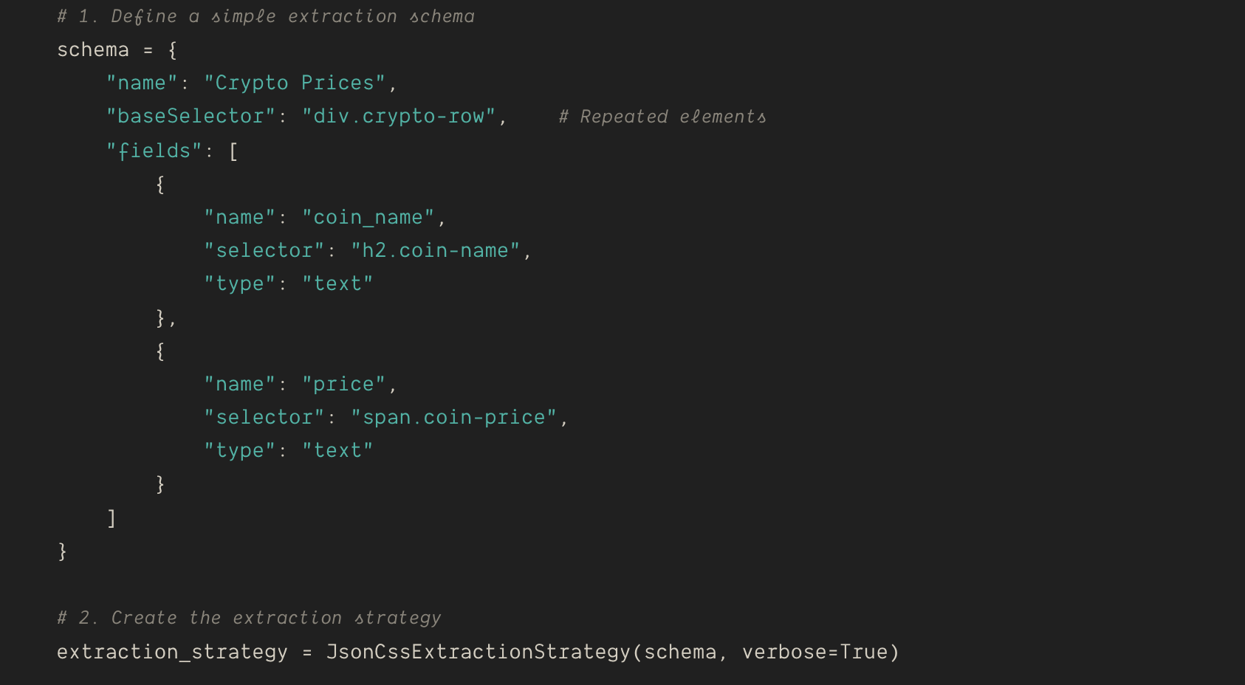1245x685 pixels.
Task: Click the schema argument inside the parentheses
Action: (x=680, y=652)
